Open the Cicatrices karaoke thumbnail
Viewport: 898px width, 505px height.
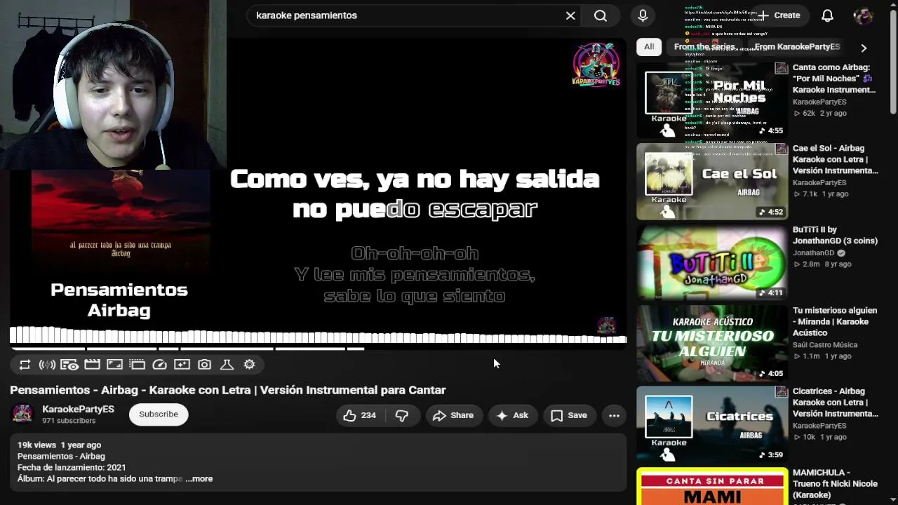pyautogui.click(x=712, y=425)
